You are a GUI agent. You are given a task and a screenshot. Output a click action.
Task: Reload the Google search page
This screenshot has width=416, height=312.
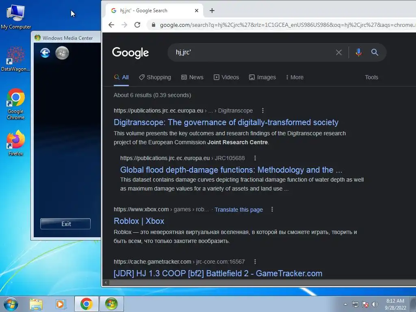(137, 25)
